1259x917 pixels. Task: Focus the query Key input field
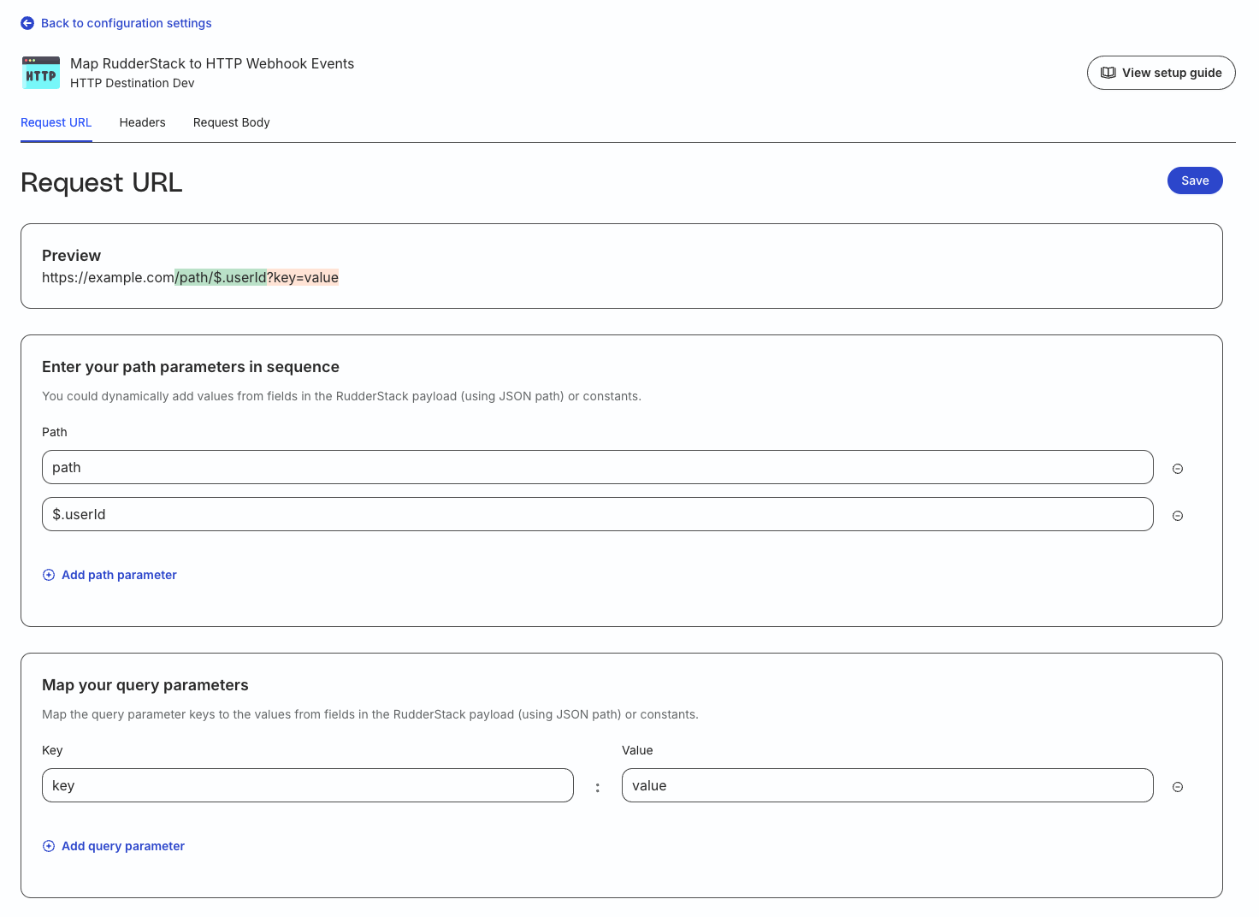308,785
